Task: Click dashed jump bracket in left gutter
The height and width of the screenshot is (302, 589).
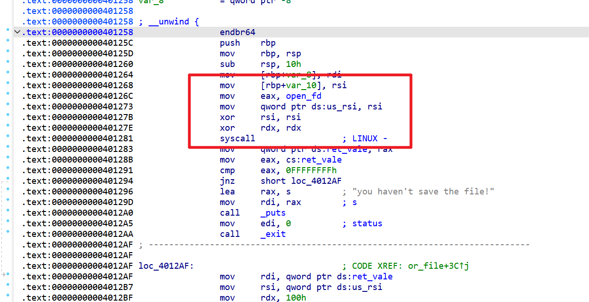Action: (x=2, y=217)
